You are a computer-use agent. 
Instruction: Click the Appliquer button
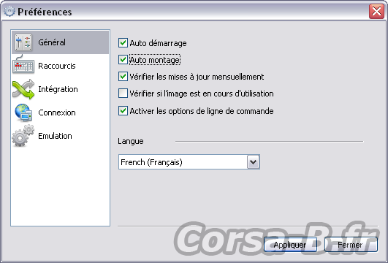290,245
